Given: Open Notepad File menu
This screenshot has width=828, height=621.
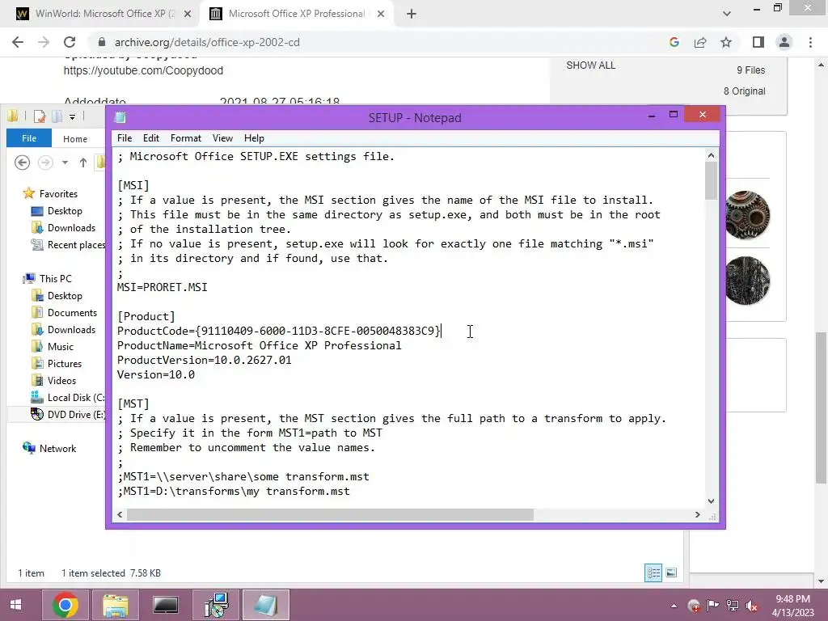Looking at the screenshot, I should (125, 138).
